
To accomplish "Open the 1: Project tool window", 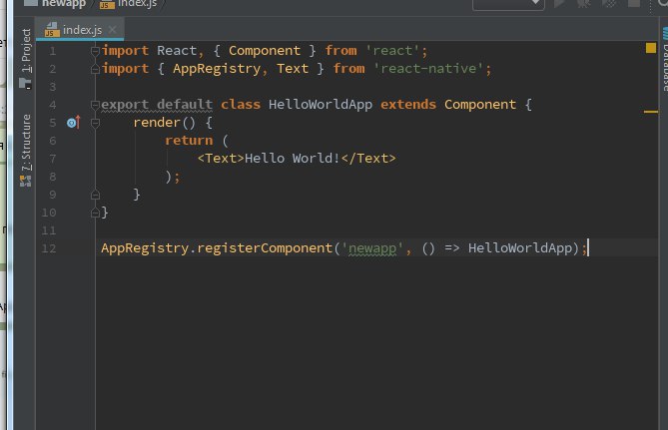I will point(26,51).
